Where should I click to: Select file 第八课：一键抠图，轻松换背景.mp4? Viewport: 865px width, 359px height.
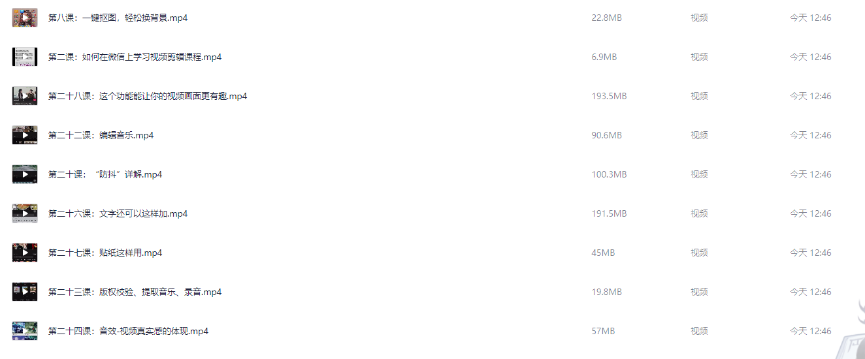click(118, 18)
